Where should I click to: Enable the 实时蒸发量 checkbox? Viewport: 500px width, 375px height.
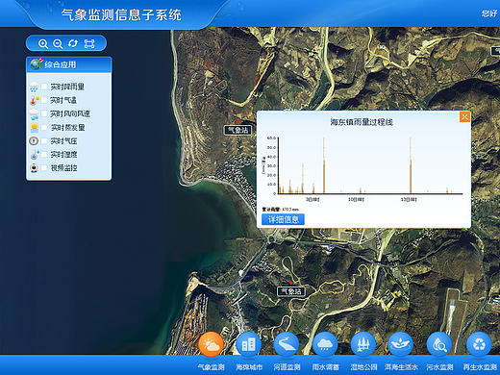(x=44, y=128)
